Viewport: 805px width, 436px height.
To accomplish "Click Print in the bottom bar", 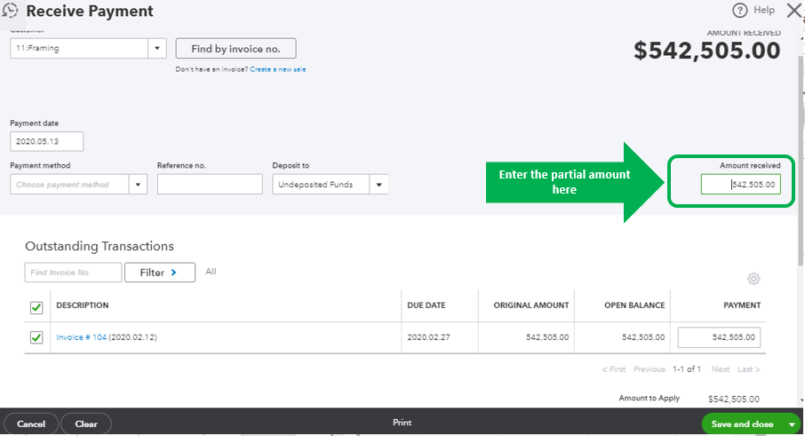I will 402,424.
